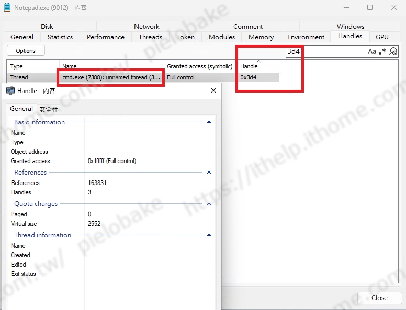Click the Object address label
406x310 pixels.
tap(29, 152)
